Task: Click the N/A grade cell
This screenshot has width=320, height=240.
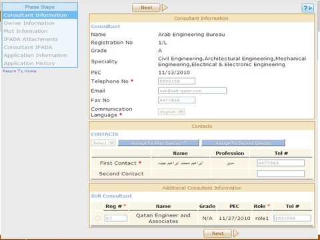Action: pyautogui.click(x=207, y=218)
